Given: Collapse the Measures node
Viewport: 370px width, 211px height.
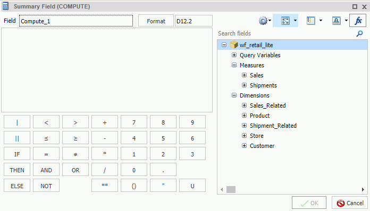Looking at the screenshot, I should pos(234,65).
